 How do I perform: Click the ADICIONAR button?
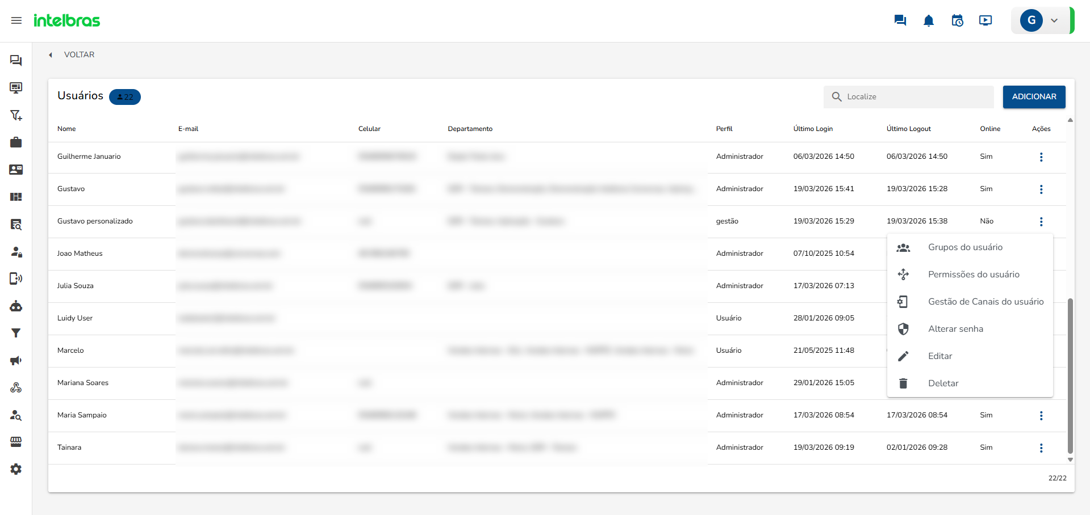[1034, 97]
